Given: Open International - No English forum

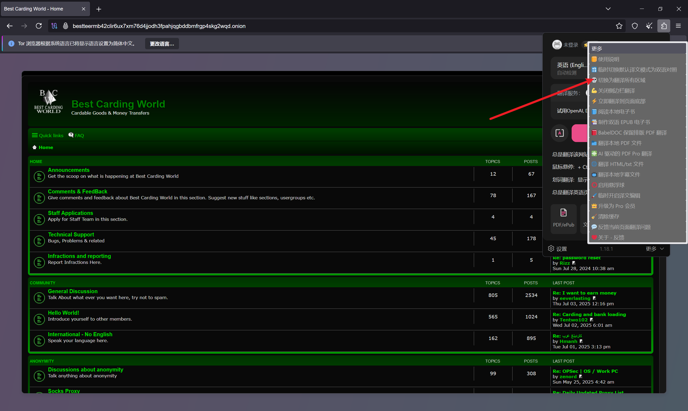Looking at the screenshot, I should point(80,334).
